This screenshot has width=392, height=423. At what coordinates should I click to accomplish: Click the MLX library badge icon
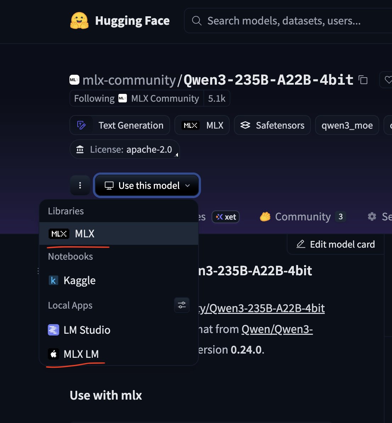(190, 125)
